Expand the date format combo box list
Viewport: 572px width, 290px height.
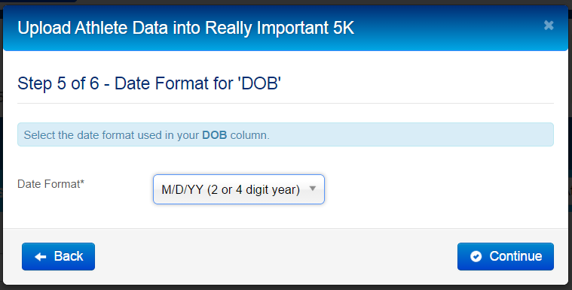click(239, 189)
